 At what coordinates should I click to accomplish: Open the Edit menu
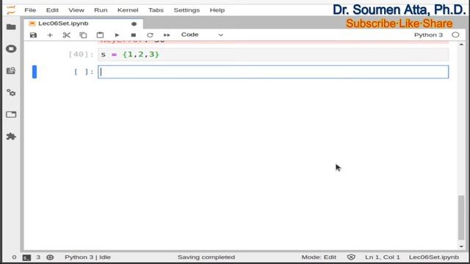coord(52,10)
